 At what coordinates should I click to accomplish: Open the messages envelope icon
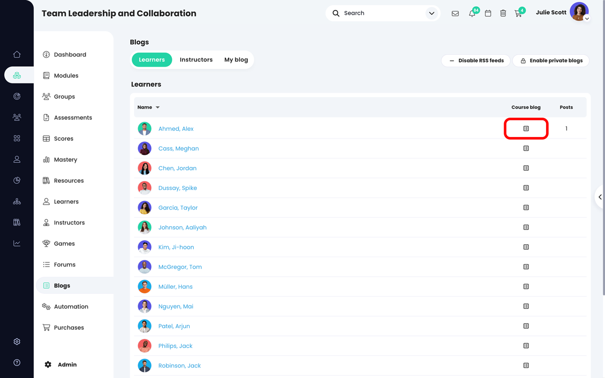pyautogui.click(x=455, y=14)
